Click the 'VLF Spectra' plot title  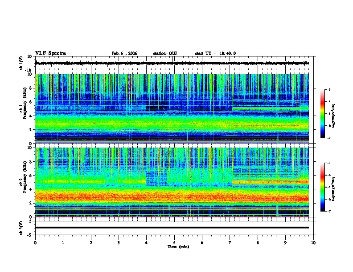[50, 53]
